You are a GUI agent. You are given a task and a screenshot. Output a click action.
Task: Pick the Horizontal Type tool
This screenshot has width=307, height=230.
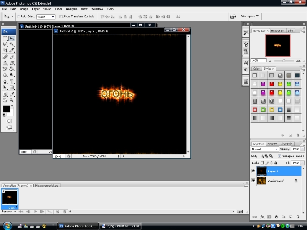pos(12,81)
